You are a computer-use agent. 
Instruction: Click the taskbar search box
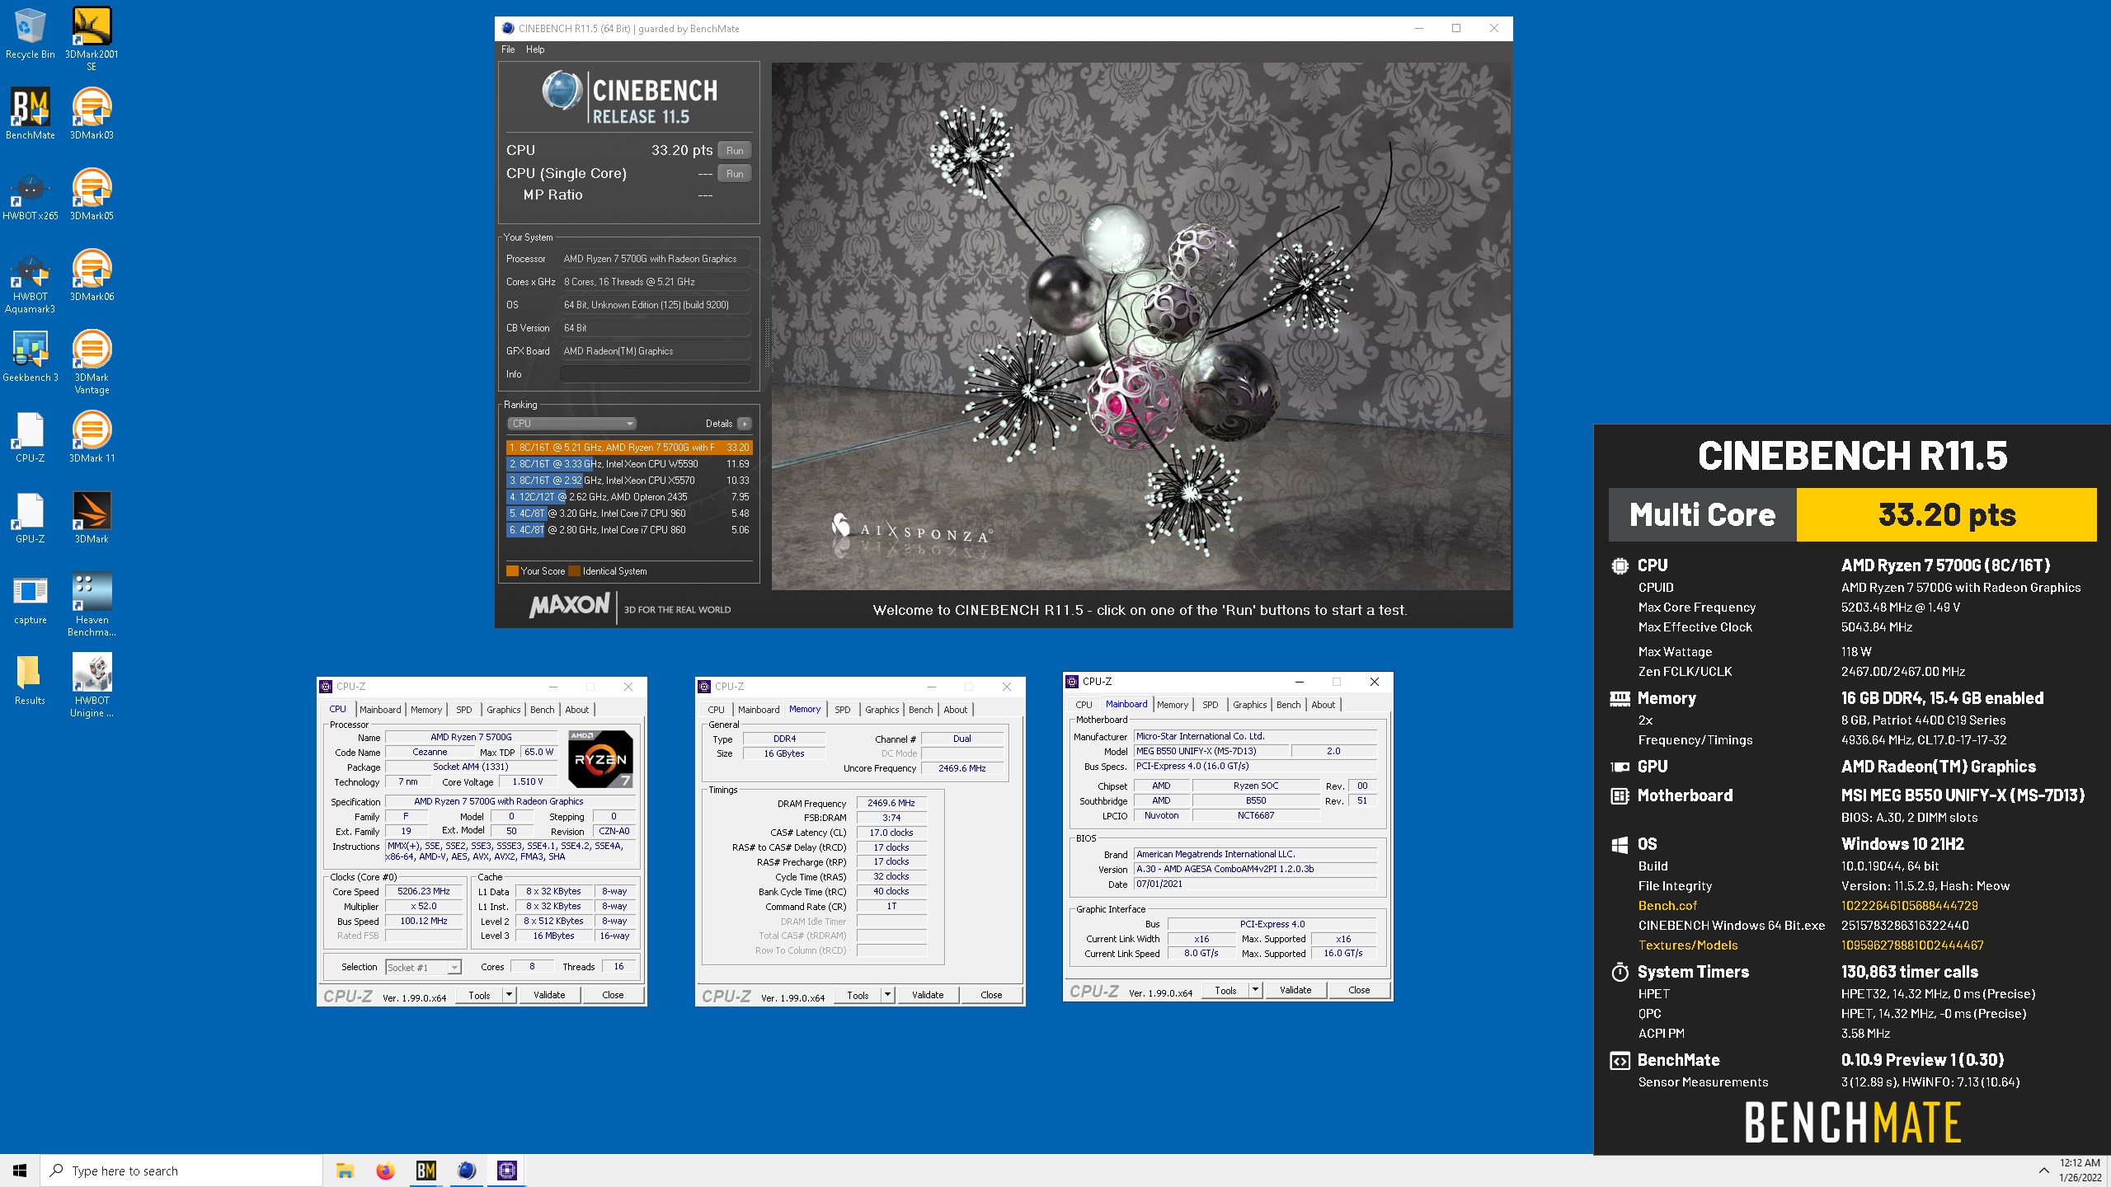[181, 1171]
